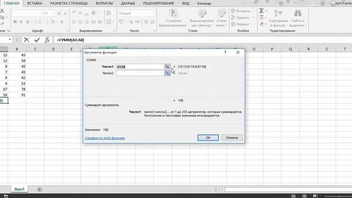
Task: Apply percent style icon
Action: point(131,22)
